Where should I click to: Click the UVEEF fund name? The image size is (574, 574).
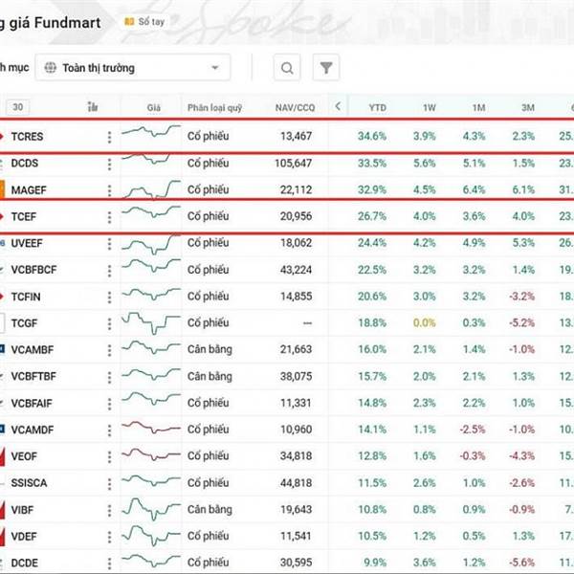(x=29, y=243)
